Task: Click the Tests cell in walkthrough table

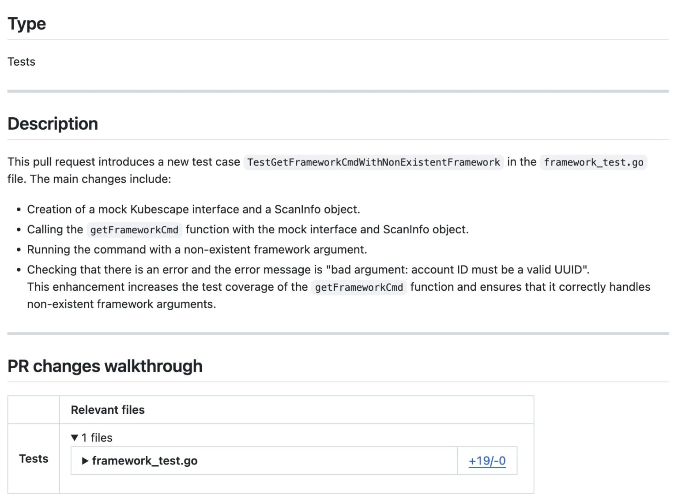Action: pos(34,459)
